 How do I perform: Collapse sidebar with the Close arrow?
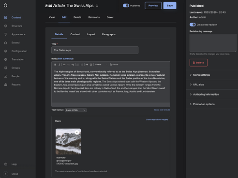coord(5,174)
